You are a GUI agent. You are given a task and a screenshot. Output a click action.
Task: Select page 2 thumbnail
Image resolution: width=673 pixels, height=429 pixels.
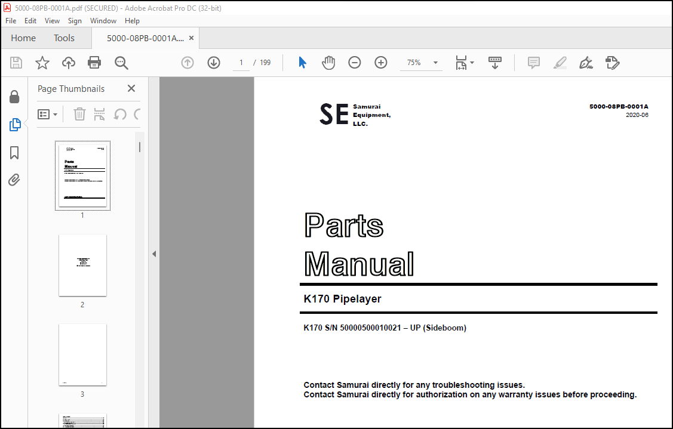[82, 265]
